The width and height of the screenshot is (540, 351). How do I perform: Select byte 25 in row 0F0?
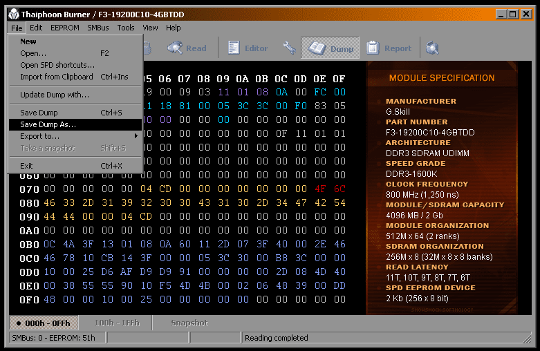click(146, 299)
